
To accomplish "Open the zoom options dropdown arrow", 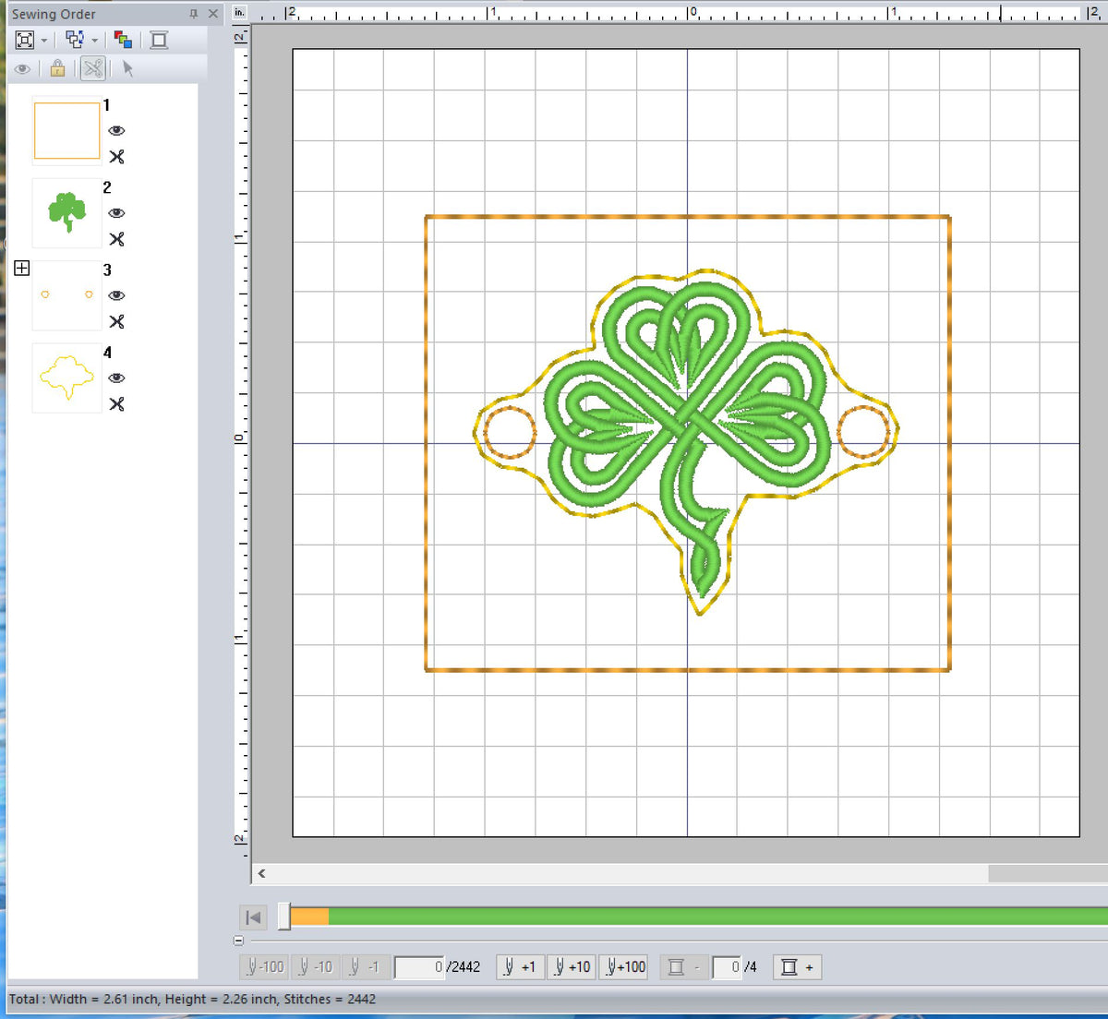I will [x=43, y=40].
